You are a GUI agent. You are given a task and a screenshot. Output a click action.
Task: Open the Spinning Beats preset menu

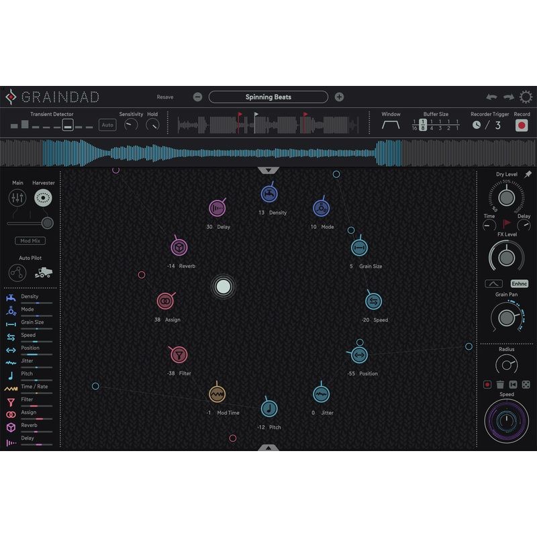[268, 97]
